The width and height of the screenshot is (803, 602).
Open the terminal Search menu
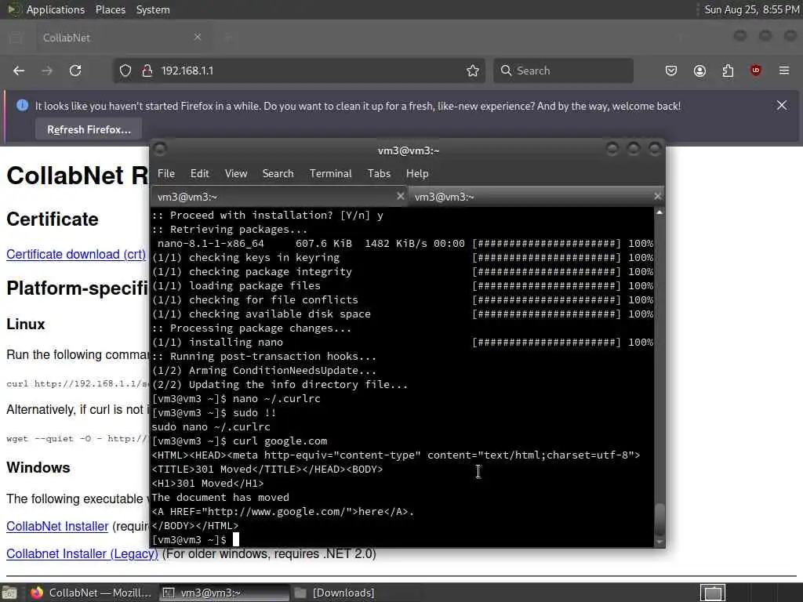coord(278,173)
